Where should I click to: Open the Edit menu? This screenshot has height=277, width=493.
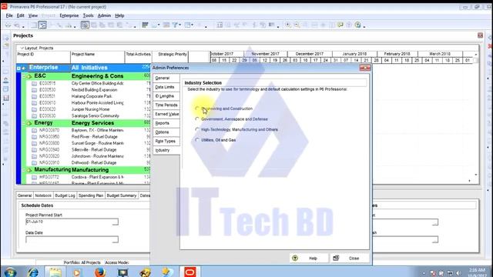(x=21, y=15)
